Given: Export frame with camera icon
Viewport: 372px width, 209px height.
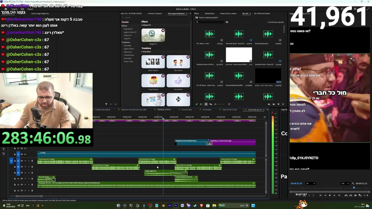Looking at the screenshot, I should click(x=355, y=195).
